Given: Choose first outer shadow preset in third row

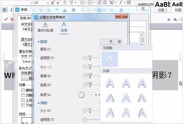Looking at the screenshot, I should tap(110, 113).
